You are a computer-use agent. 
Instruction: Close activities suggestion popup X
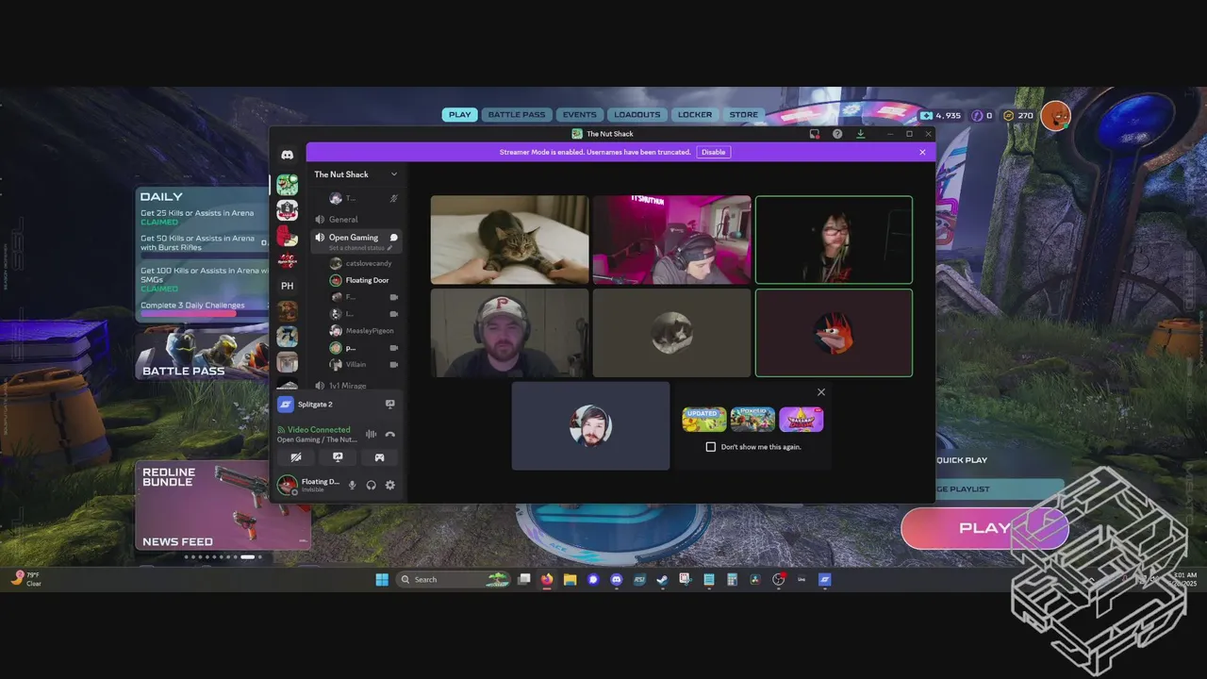coord(820,392)
